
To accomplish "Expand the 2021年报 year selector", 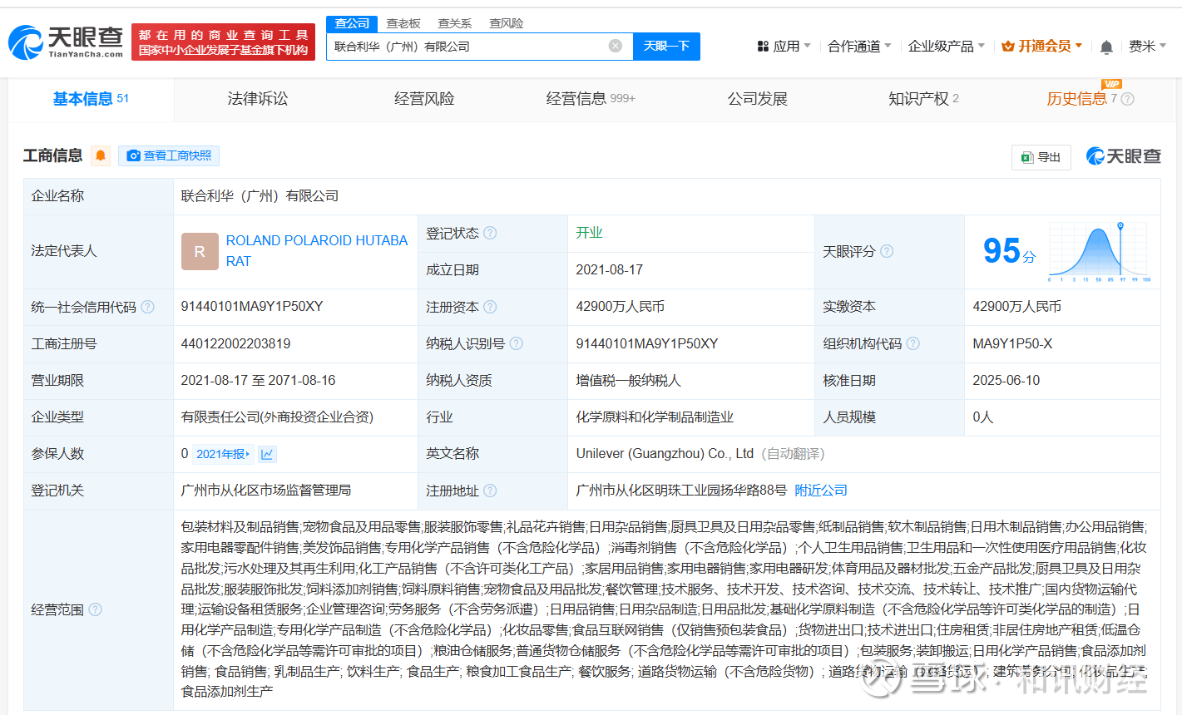I will (x=223, y=454).
